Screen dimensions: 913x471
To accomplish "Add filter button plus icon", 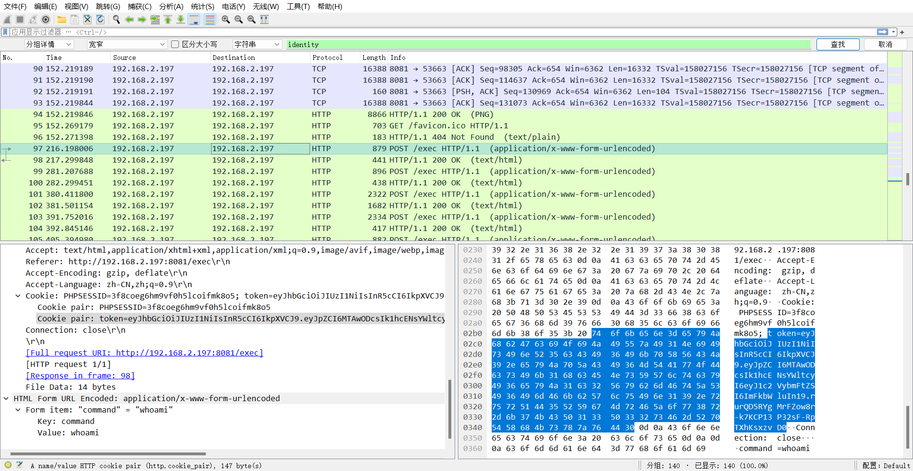I will click(x=902, y=32).
